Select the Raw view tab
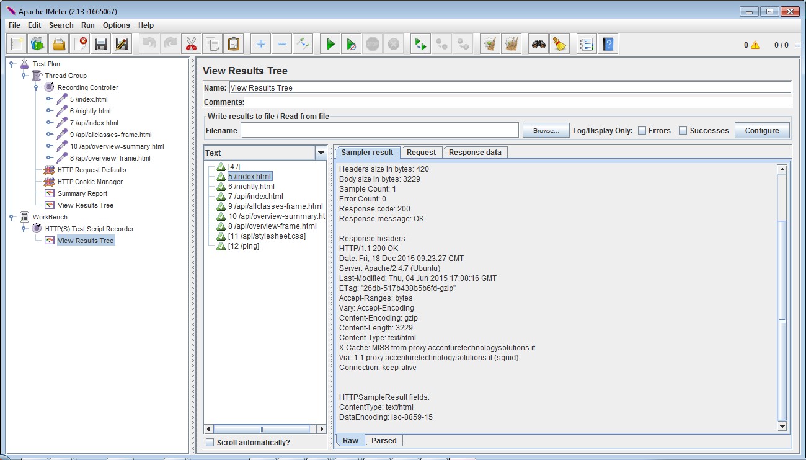 [350, 441]
